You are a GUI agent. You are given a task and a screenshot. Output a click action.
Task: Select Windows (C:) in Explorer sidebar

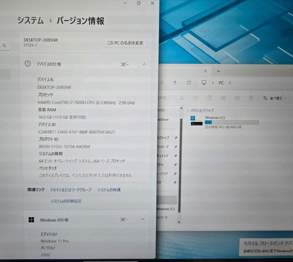point(165,209)
